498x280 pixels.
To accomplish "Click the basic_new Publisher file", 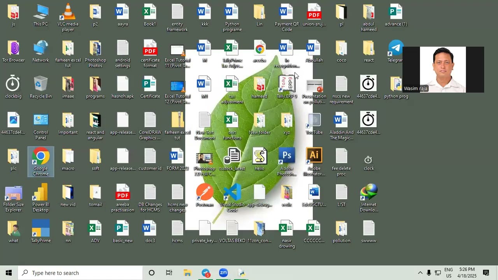I will (x=123, y=232).
